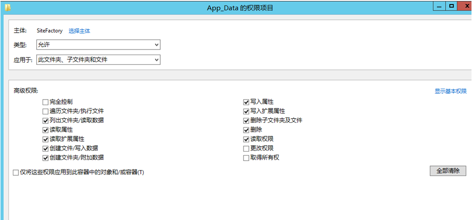
Task: Check 遍历文件夹/执行文件 permission
Action: [x=46, y=111]
